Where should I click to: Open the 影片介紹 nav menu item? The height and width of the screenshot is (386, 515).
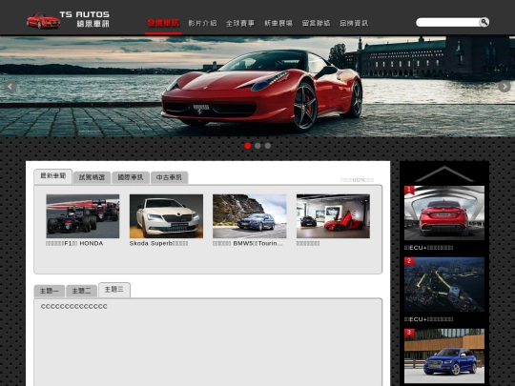[x=202, y=23]
